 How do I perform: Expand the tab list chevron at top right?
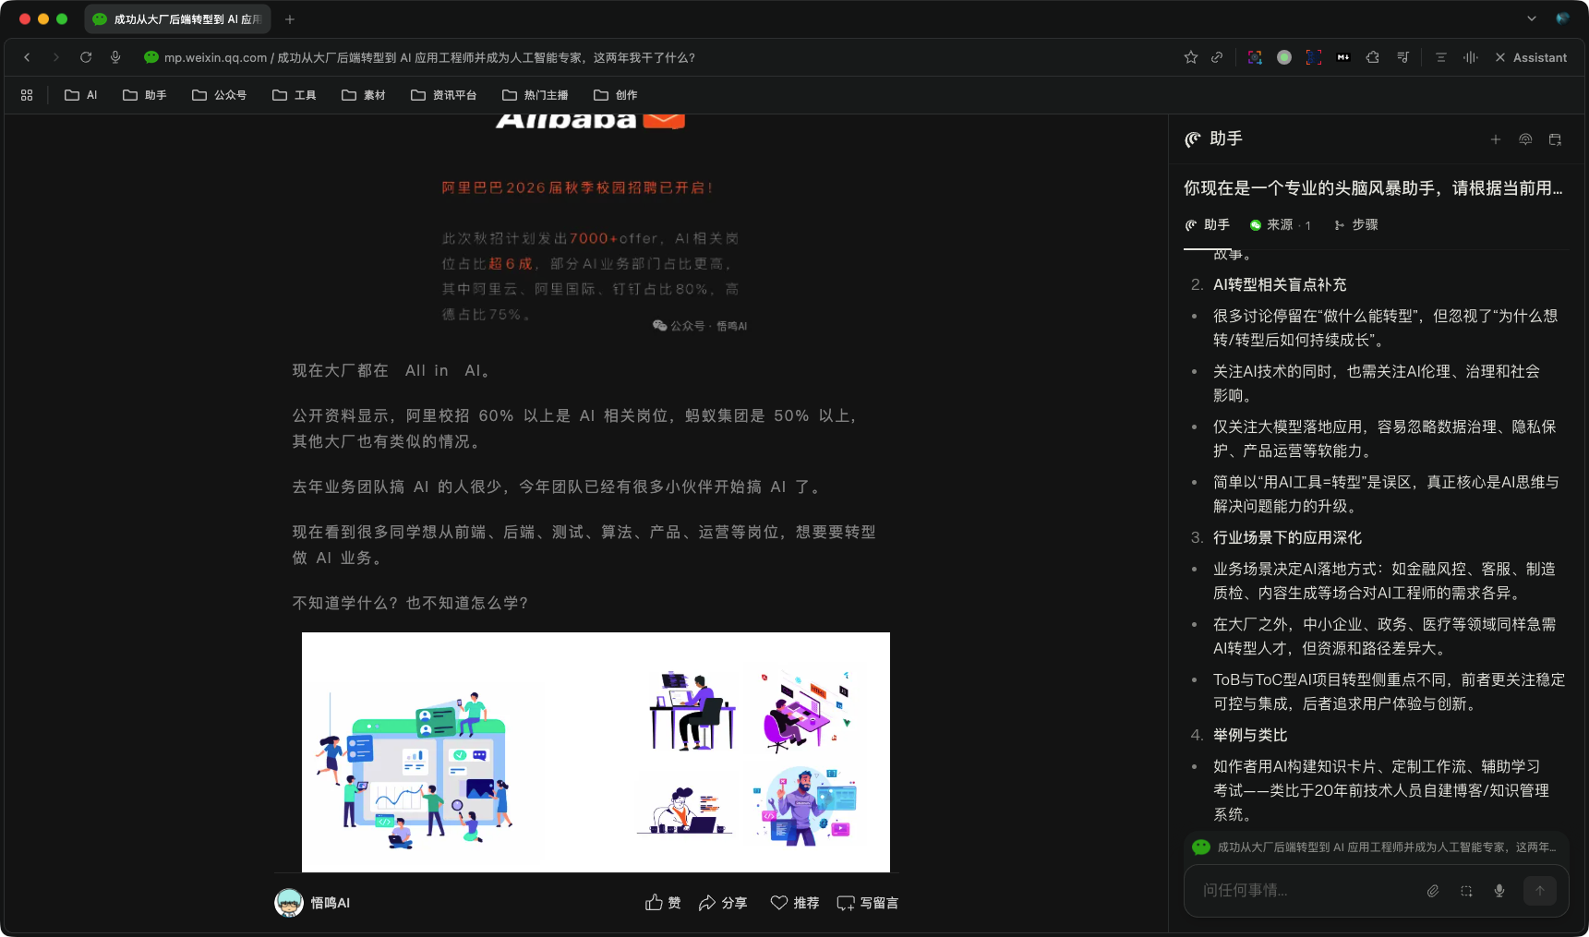(1532, 18)
